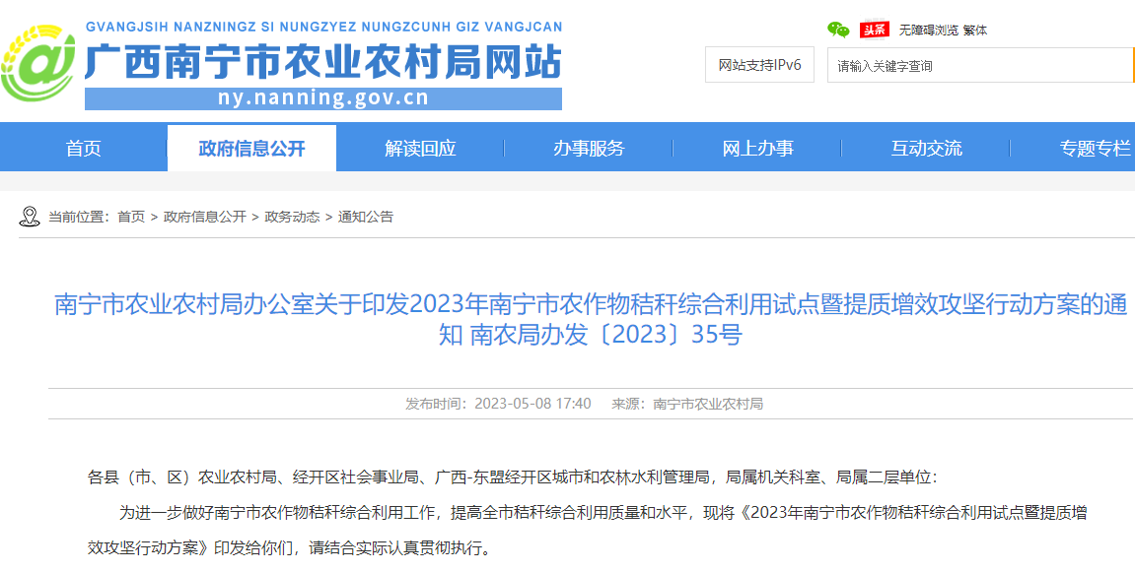This screenshot has width=1135, height=572.
Task: Open 办事服务 menu item
Action: pyautogui.click(x=589, y=149)
